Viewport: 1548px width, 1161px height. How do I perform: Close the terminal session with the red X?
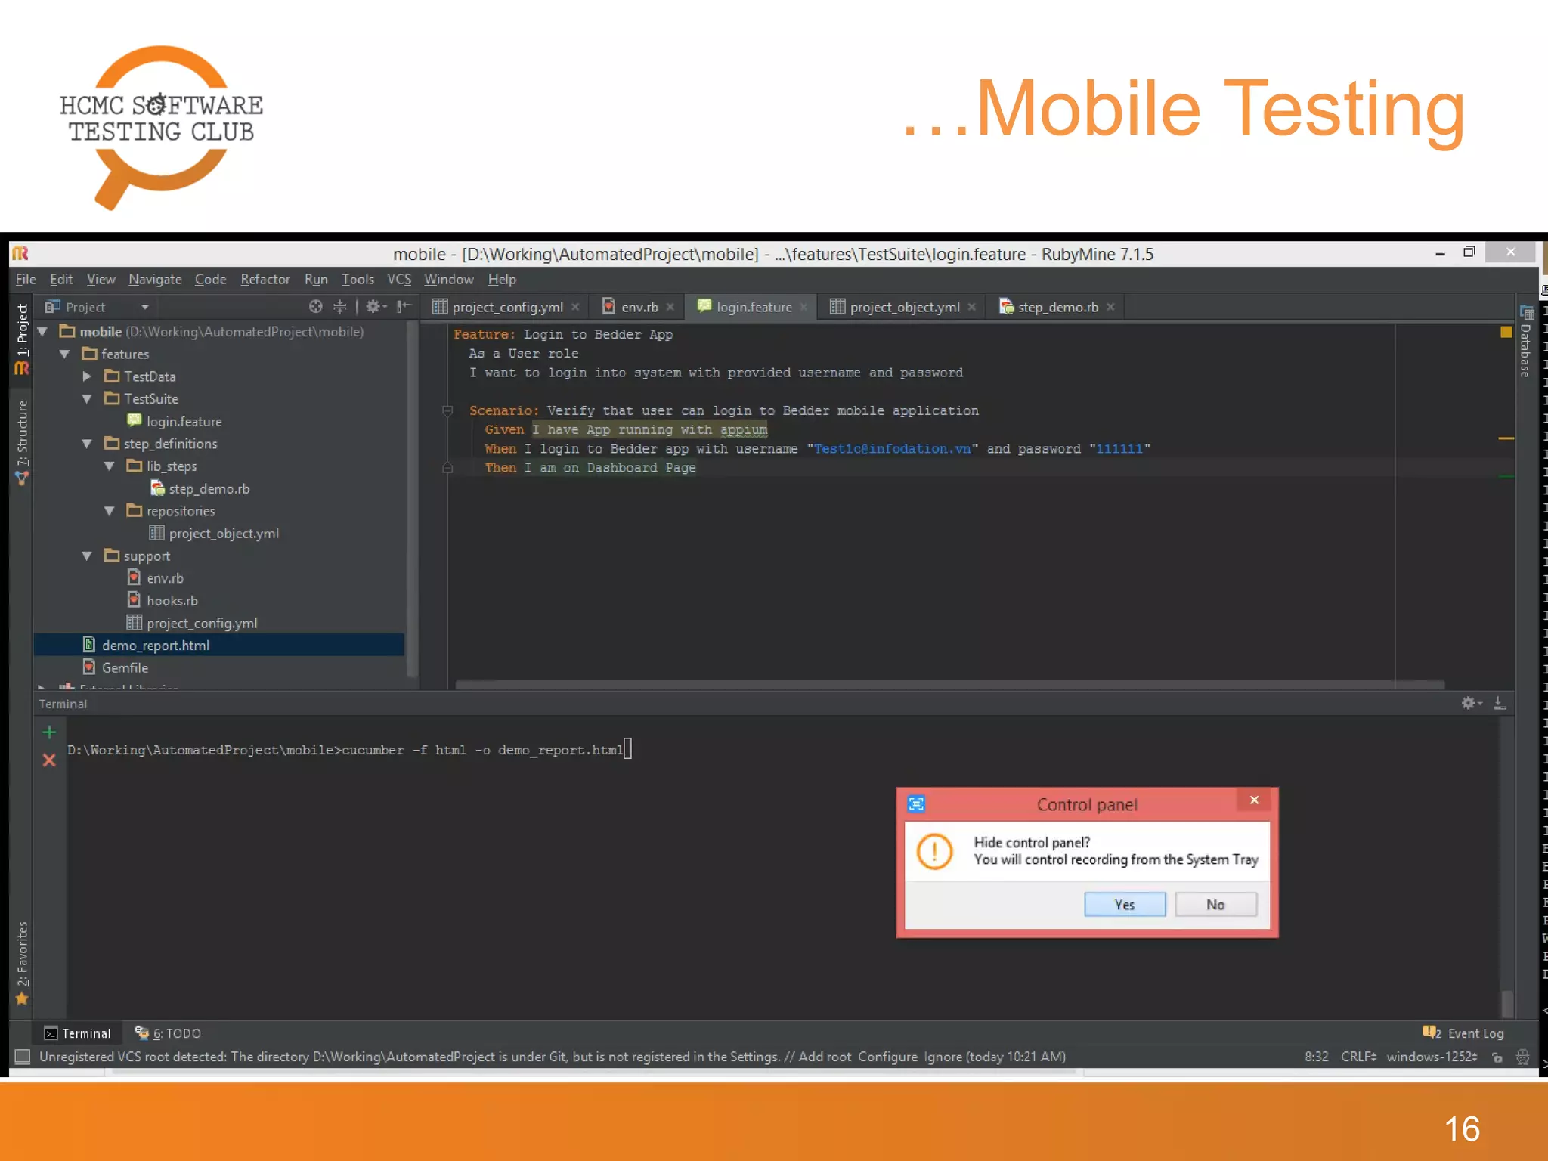point(49,760)
